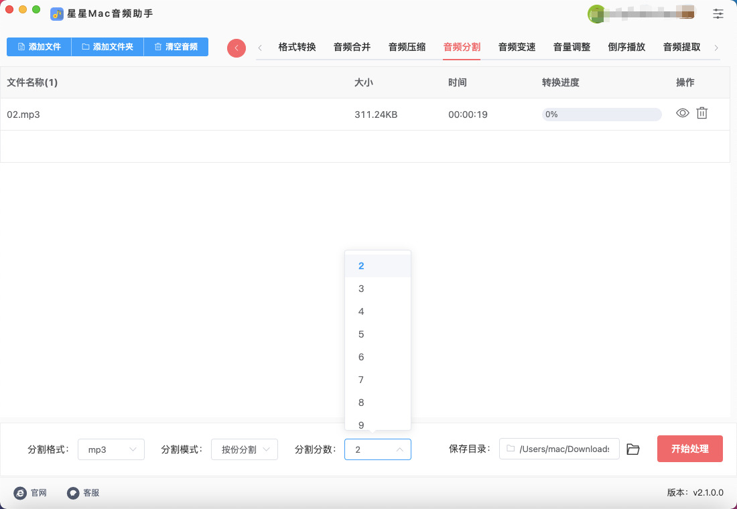Collapse the 分割分数 dropdown
The width and height of the screenshot is (737, 509).
(378, 449)
